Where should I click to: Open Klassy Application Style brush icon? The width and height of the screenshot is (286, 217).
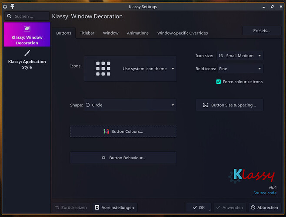click(27, 53)
